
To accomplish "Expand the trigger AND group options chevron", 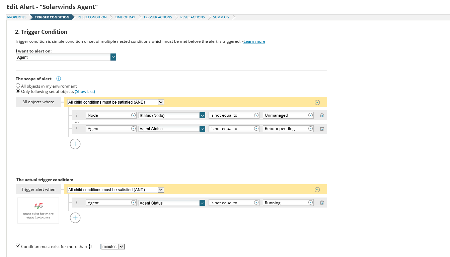I will 317,190.
